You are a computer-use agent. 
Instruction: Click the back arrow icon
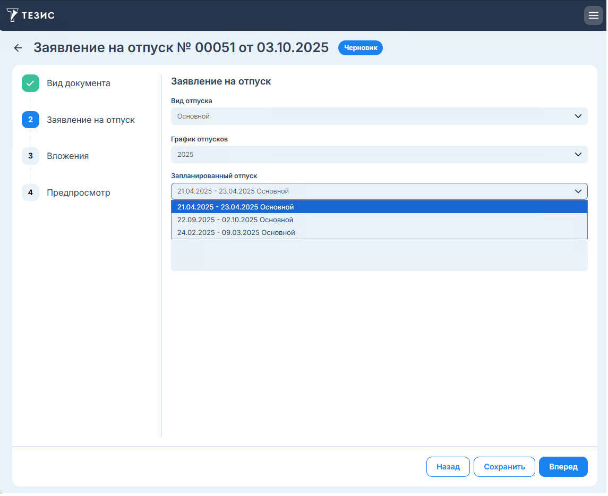coord(18,48)
